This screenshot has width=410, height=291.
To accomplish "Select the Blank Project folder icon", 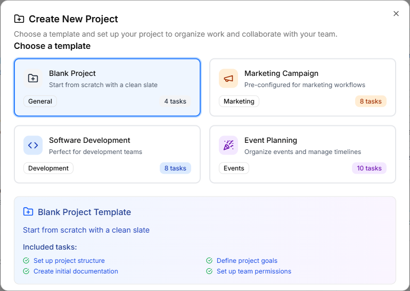I will [33, 78].
